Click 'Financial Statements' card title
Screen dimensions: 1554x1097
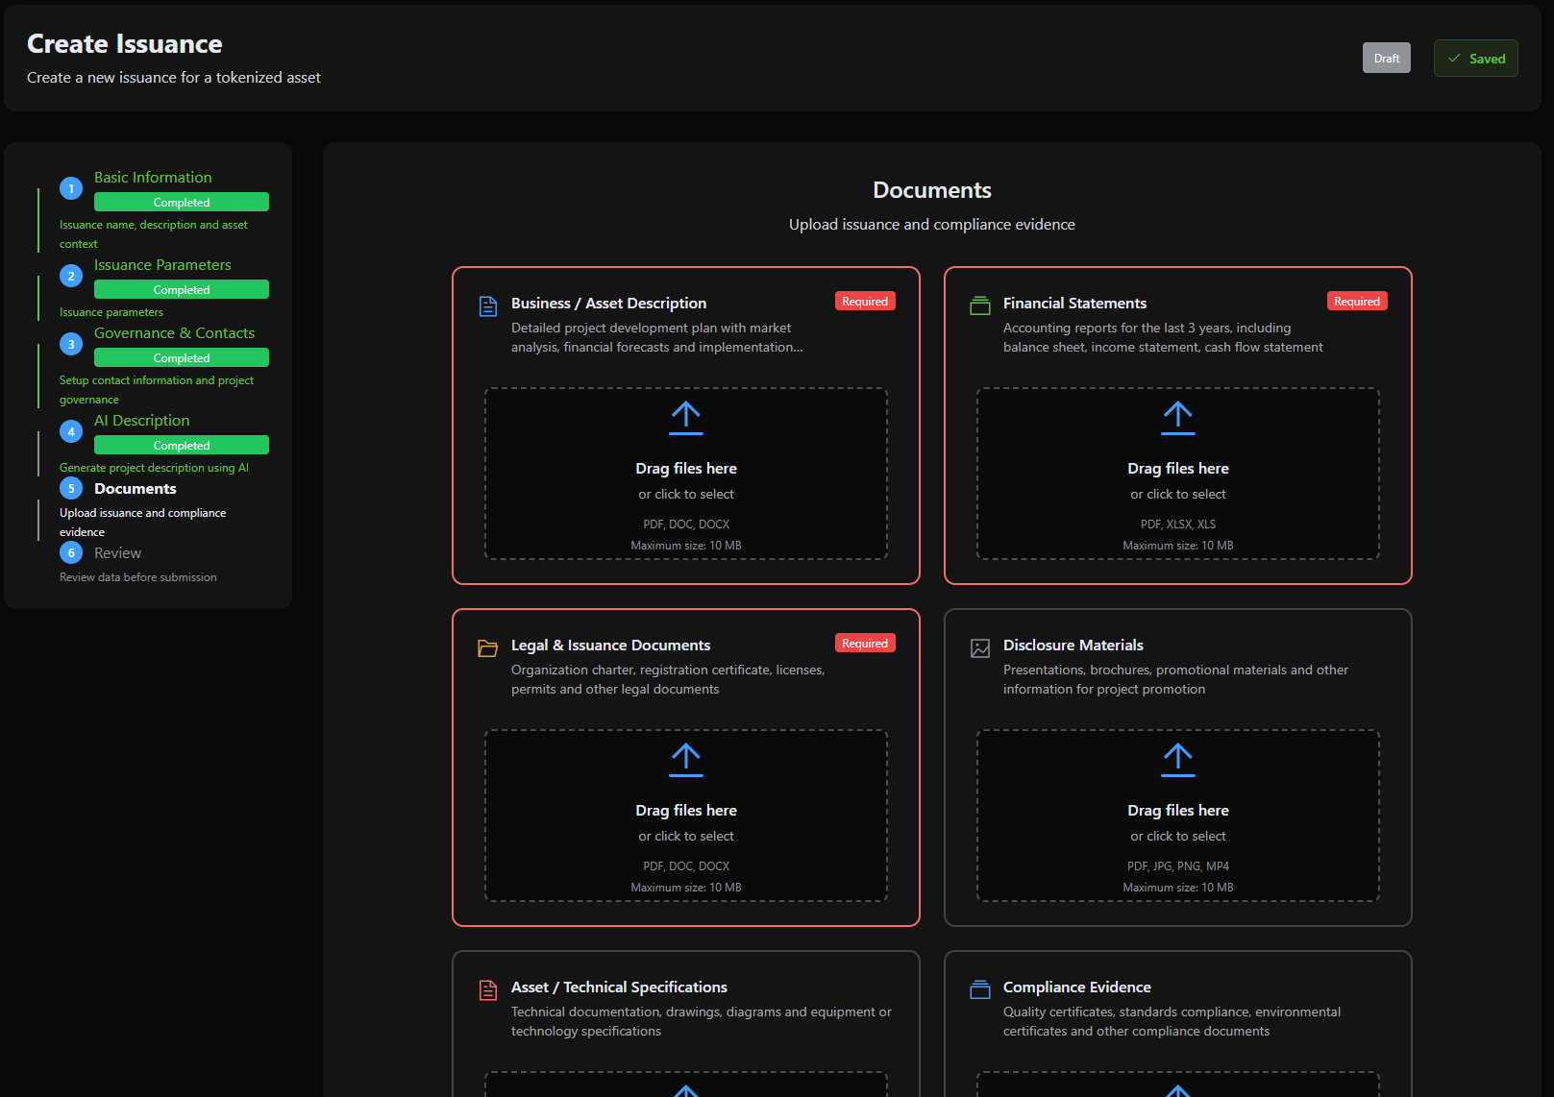(1074, 304)
